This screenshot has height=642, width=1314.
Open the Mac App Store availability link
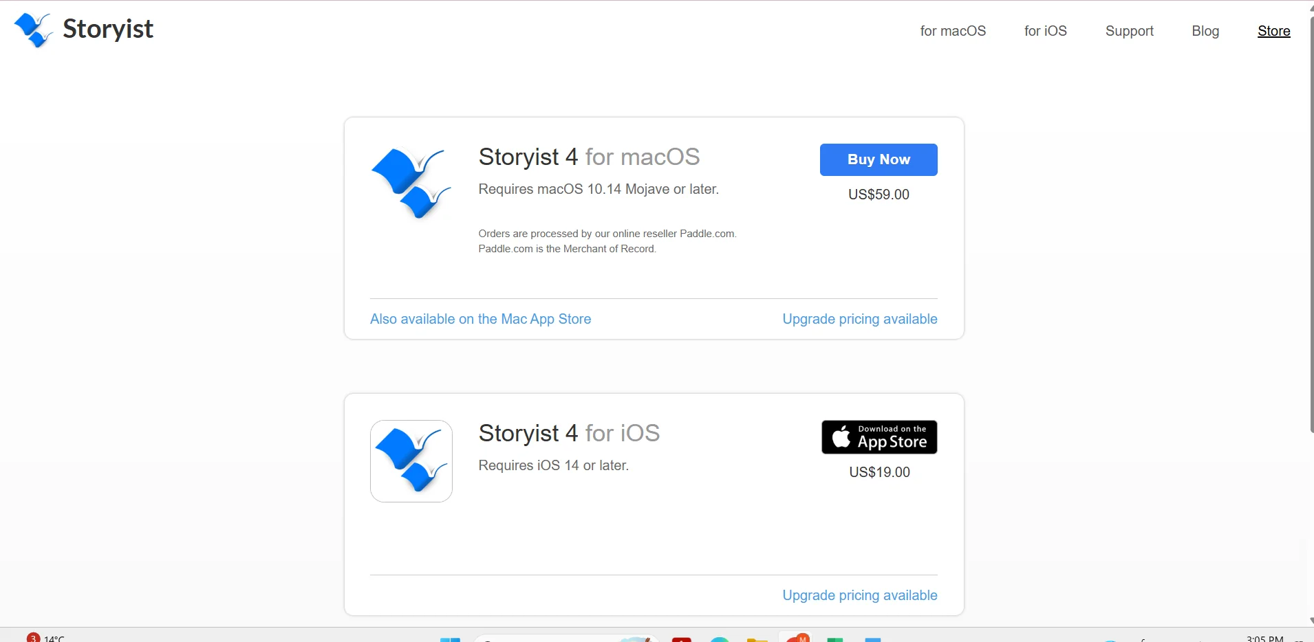(480, 319)
